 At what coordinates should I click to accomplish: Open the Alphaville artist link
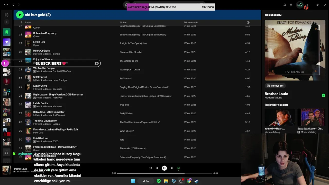(x=57, y=98)
